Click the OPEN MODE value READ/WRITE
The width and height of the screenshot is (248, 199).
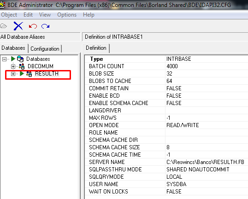tap(183, 125)
